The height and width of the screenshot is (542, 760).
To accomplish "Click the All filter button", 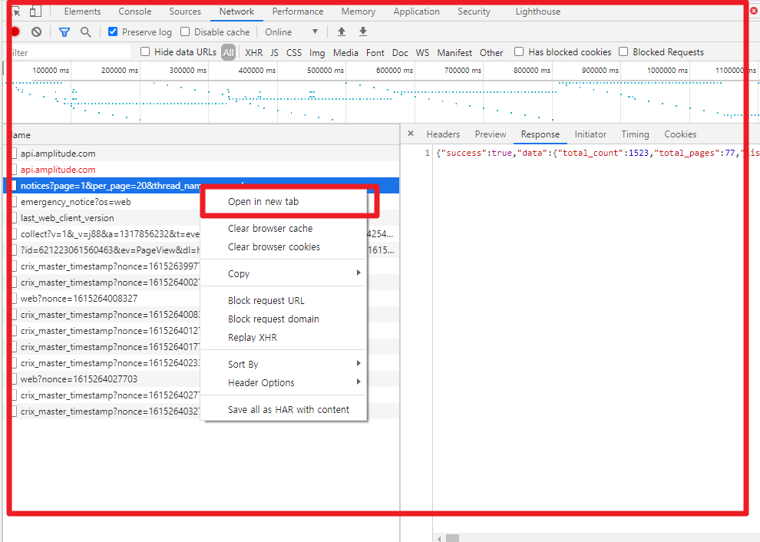I will [x=228, y=52].
